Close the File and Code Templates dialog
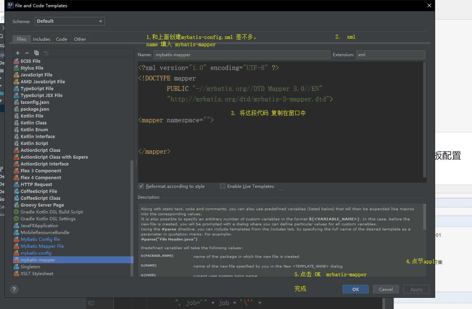Screen dimensions: 472x309 (429, 5)
